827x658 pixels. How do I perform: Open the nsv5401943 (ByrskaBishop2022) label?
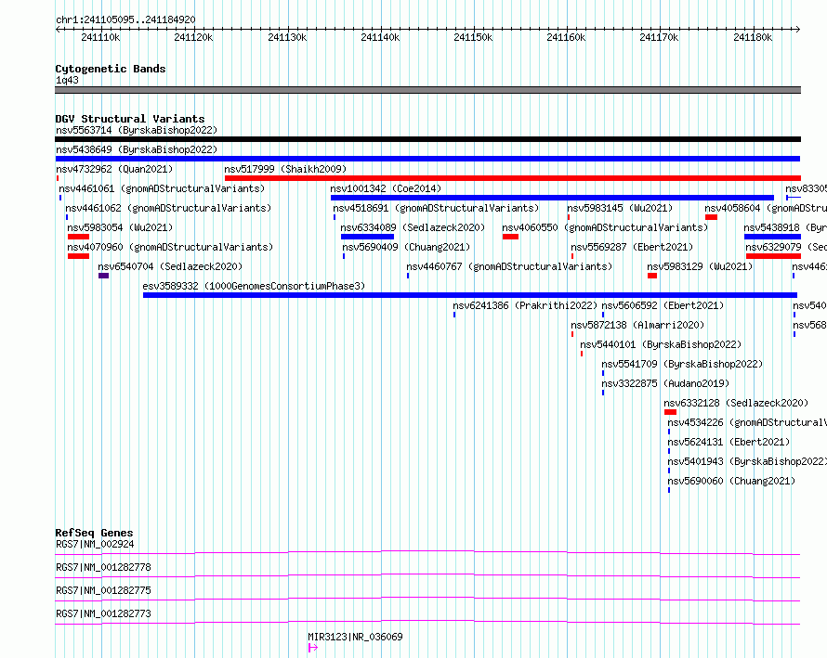747,461
